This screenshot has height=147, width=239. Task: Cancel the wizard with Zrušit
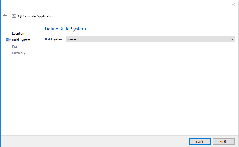[224, 142]
